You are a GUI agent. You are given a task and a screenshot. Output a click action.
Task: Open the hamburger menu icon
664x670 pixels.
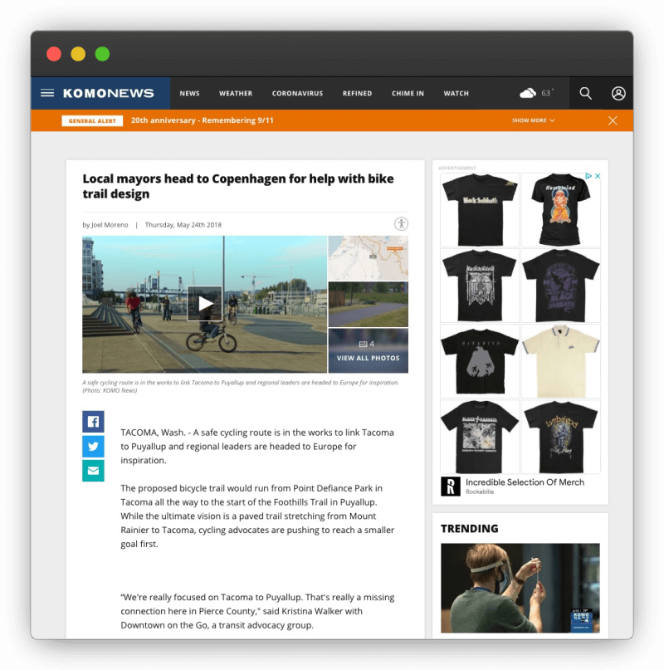tap(47, 94)
